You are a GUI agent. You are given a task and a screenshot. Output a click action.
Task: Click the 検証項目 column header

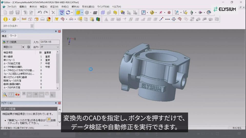click(x=8, y=53)
